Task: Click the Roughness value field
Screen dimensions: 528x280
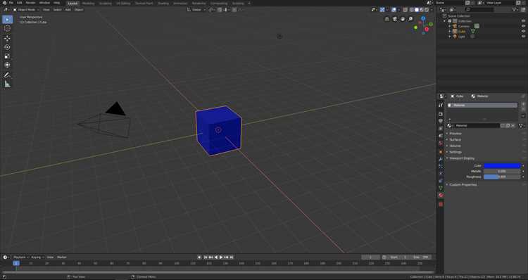Action: [x=502, y=177]
